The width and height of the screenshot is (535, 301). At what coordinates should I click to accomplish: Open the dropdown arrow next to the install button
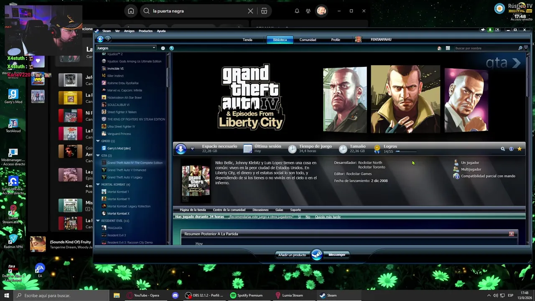pos(192,149)
